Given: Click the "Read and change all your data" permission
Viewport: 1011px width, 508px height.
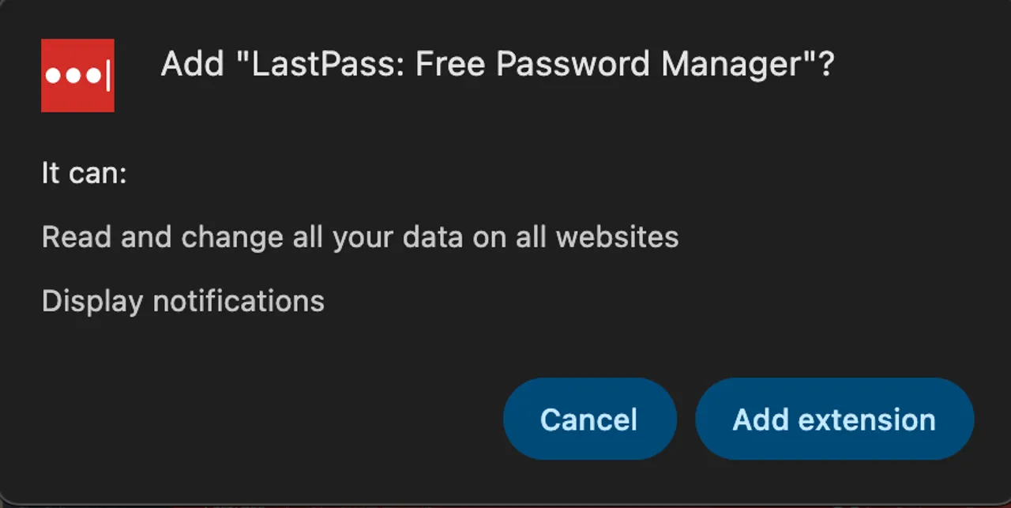Looking at the screenshot, I should pos(359,237).
